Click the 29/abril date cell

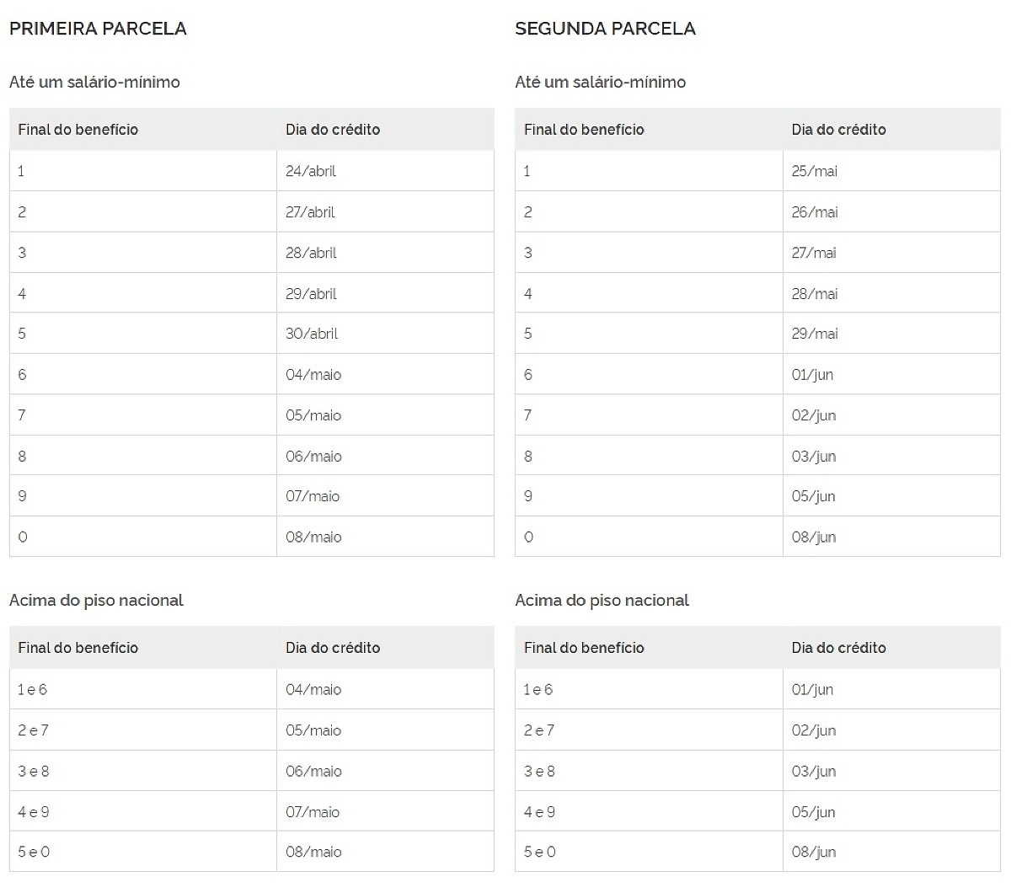(311, 294)
